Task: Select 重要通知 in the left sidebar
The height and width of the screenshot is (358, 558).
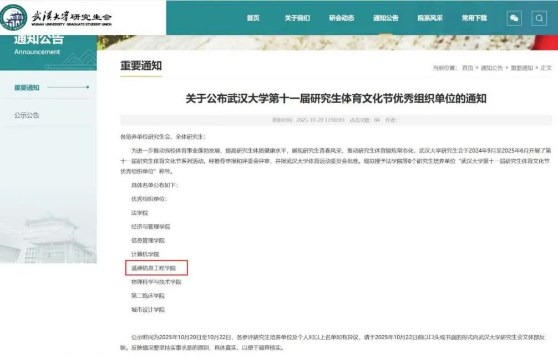Action: [x=27, y=88]
